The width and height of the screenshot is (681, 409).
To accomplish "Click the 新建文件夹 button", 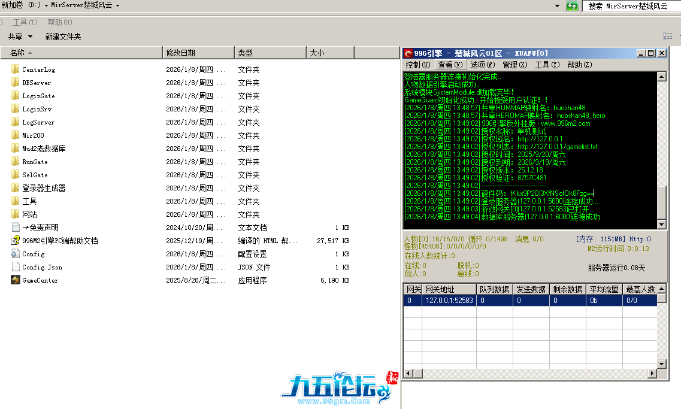I will pyautogui.click(x=63, y=37).
